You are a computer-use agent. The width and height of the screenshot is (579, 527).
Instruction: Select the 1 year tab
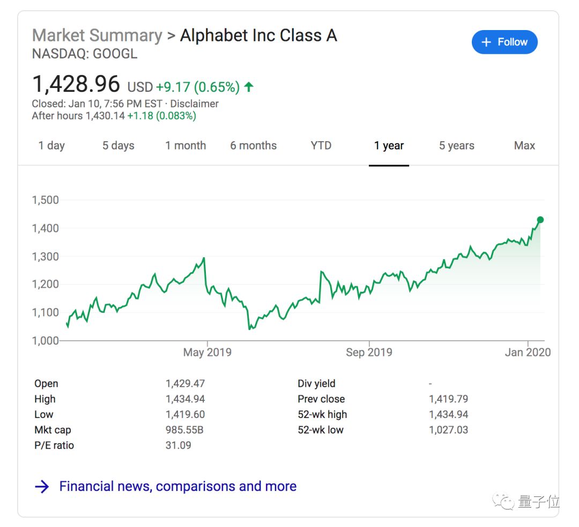(389, 145)
